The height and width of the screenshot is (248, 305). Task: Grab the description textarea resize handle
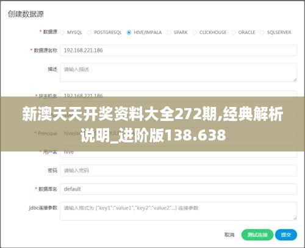[x=295, y=80]
